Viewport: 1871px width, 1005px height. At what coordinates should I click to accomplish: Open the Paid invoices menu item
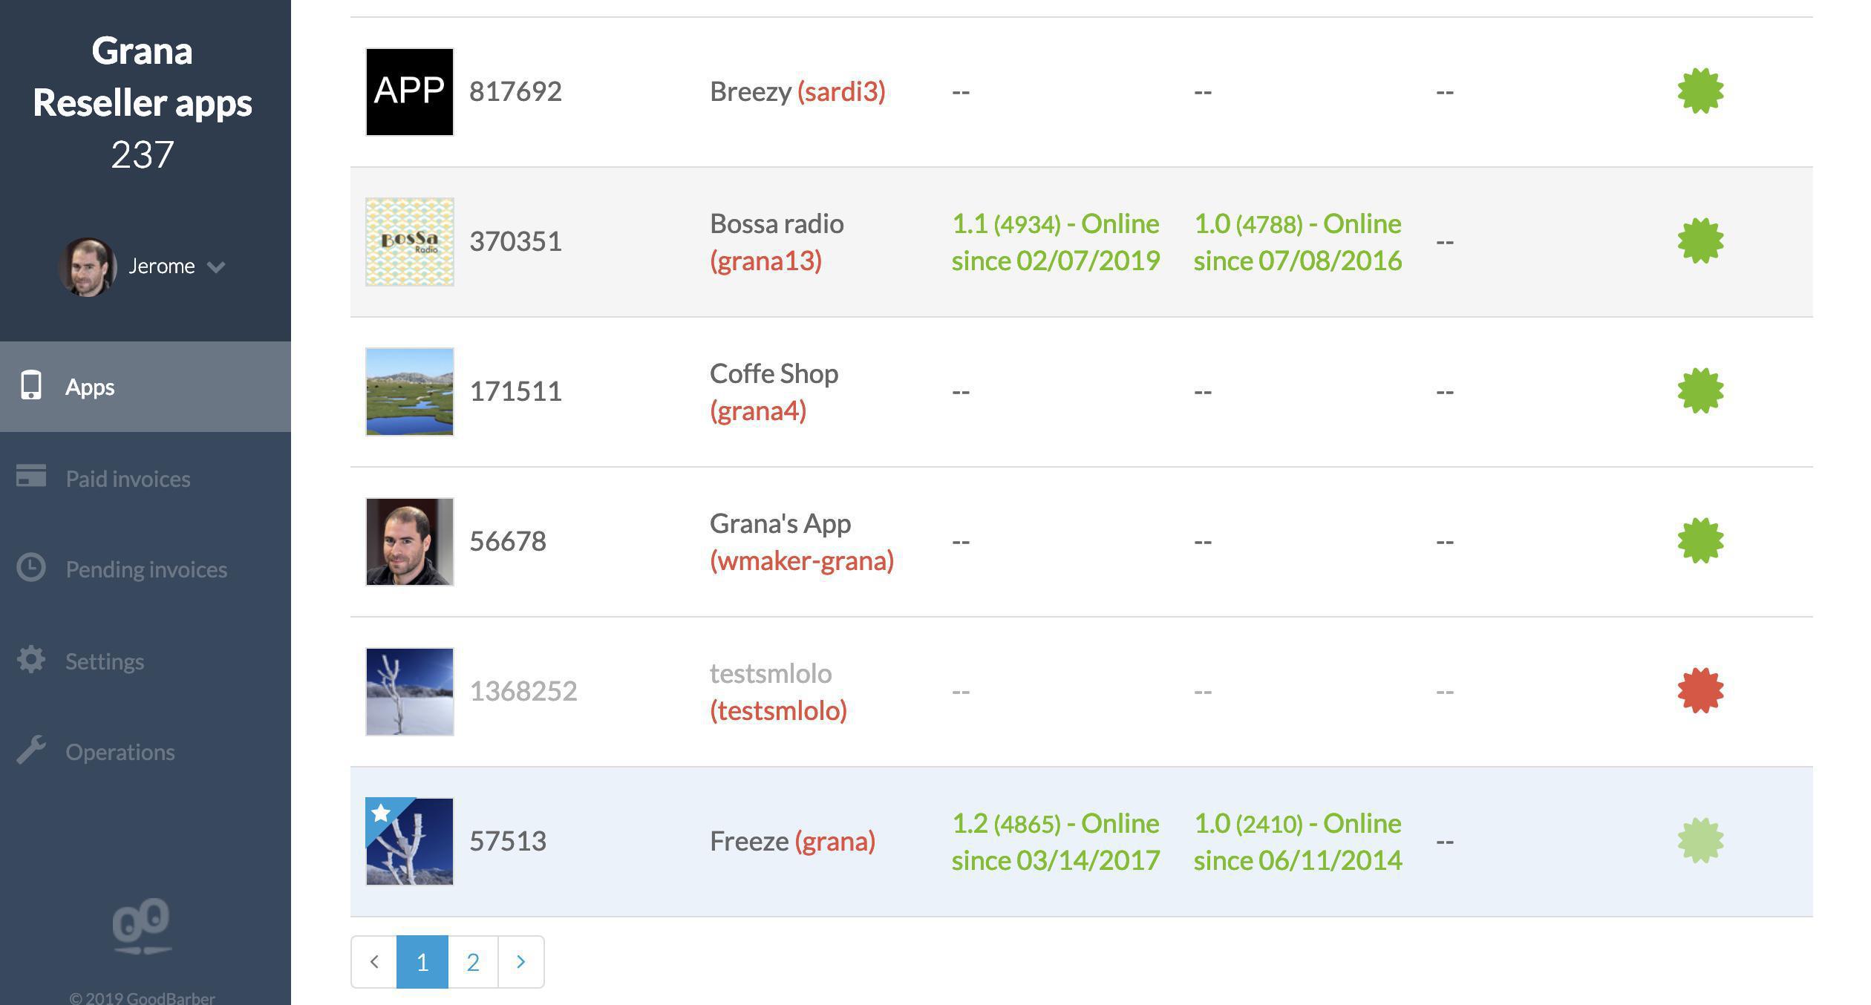pyautogui.click(x=128, y=479)
